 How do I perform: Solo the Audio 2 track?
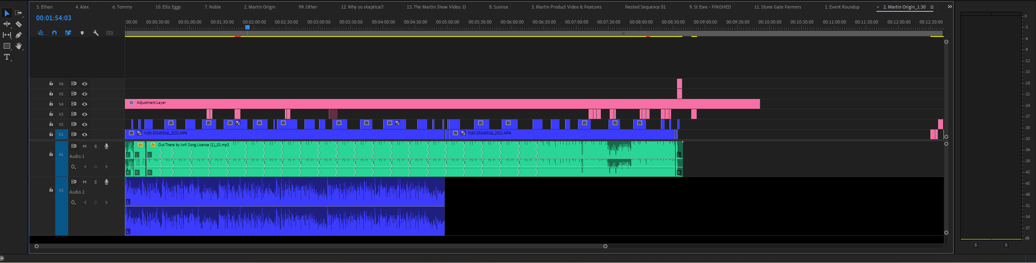click(95, 182)
